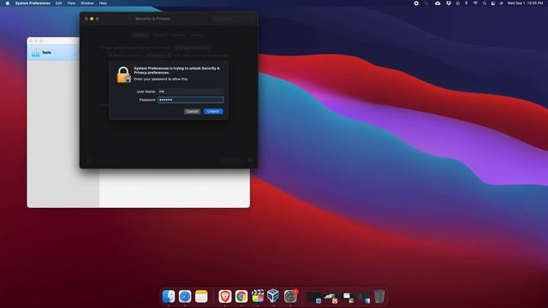Launch VirtualBox from the Dock
This screenshot has height=308, width=548.
[274, 297]
